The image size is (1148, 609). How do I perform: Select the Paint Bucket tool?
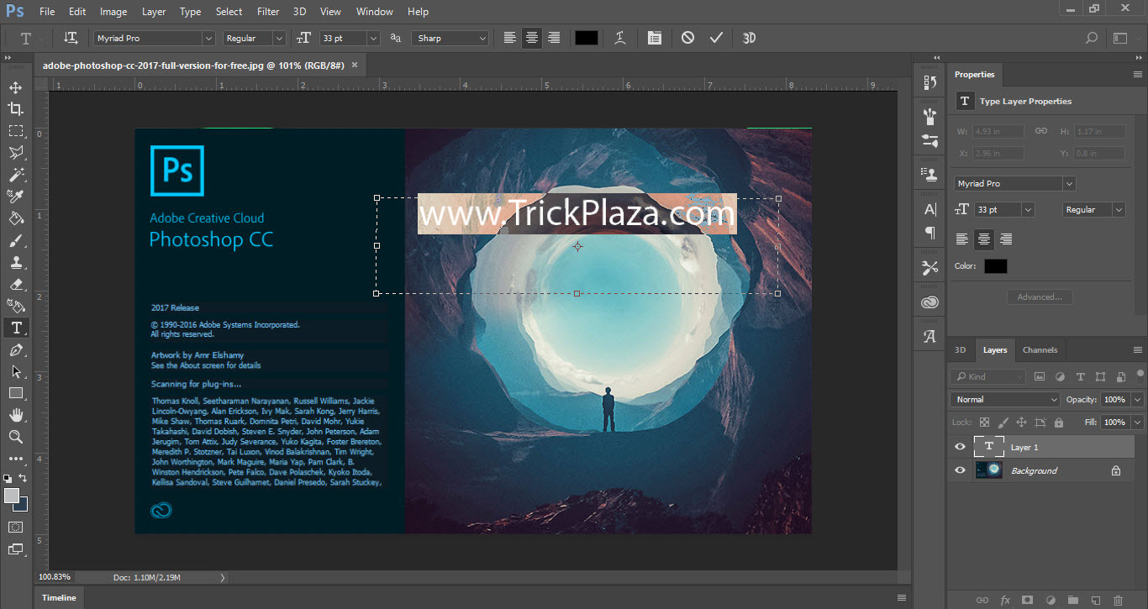pos(15,218)
